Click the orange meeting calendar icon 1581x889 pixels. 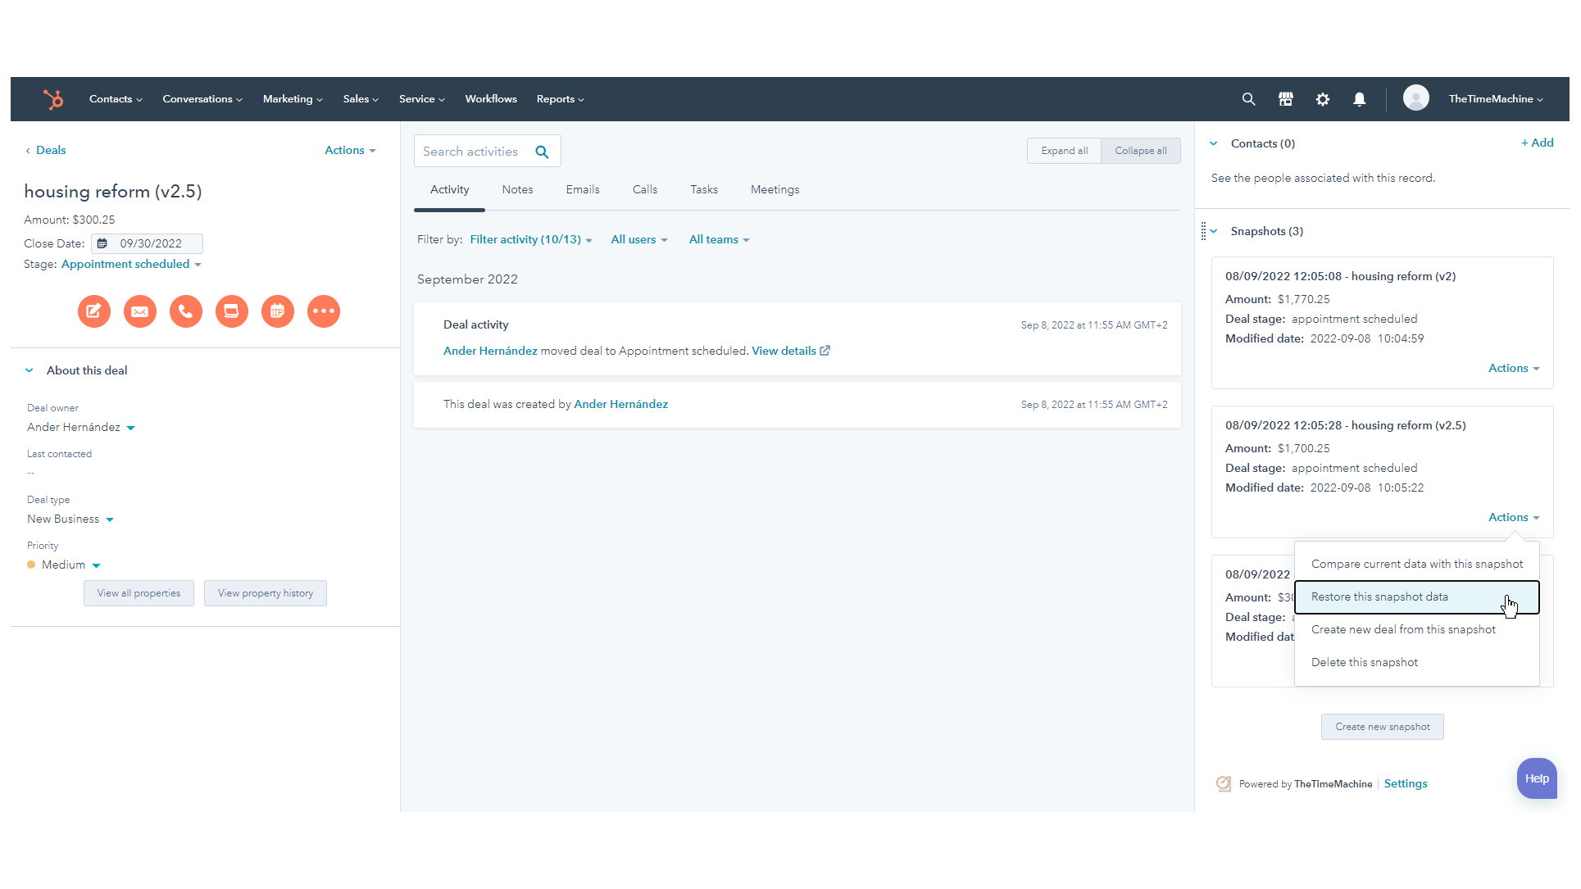pos(278,311)
